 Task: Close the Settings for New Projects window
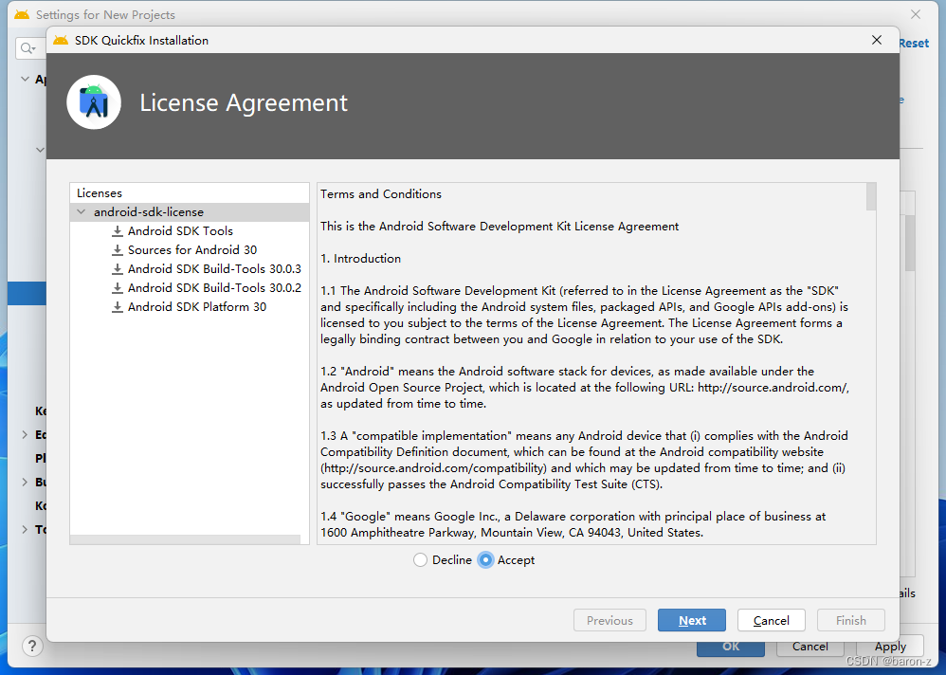coord(916,14)
